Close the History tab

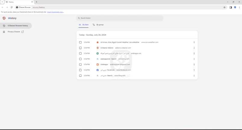(32, 2)
